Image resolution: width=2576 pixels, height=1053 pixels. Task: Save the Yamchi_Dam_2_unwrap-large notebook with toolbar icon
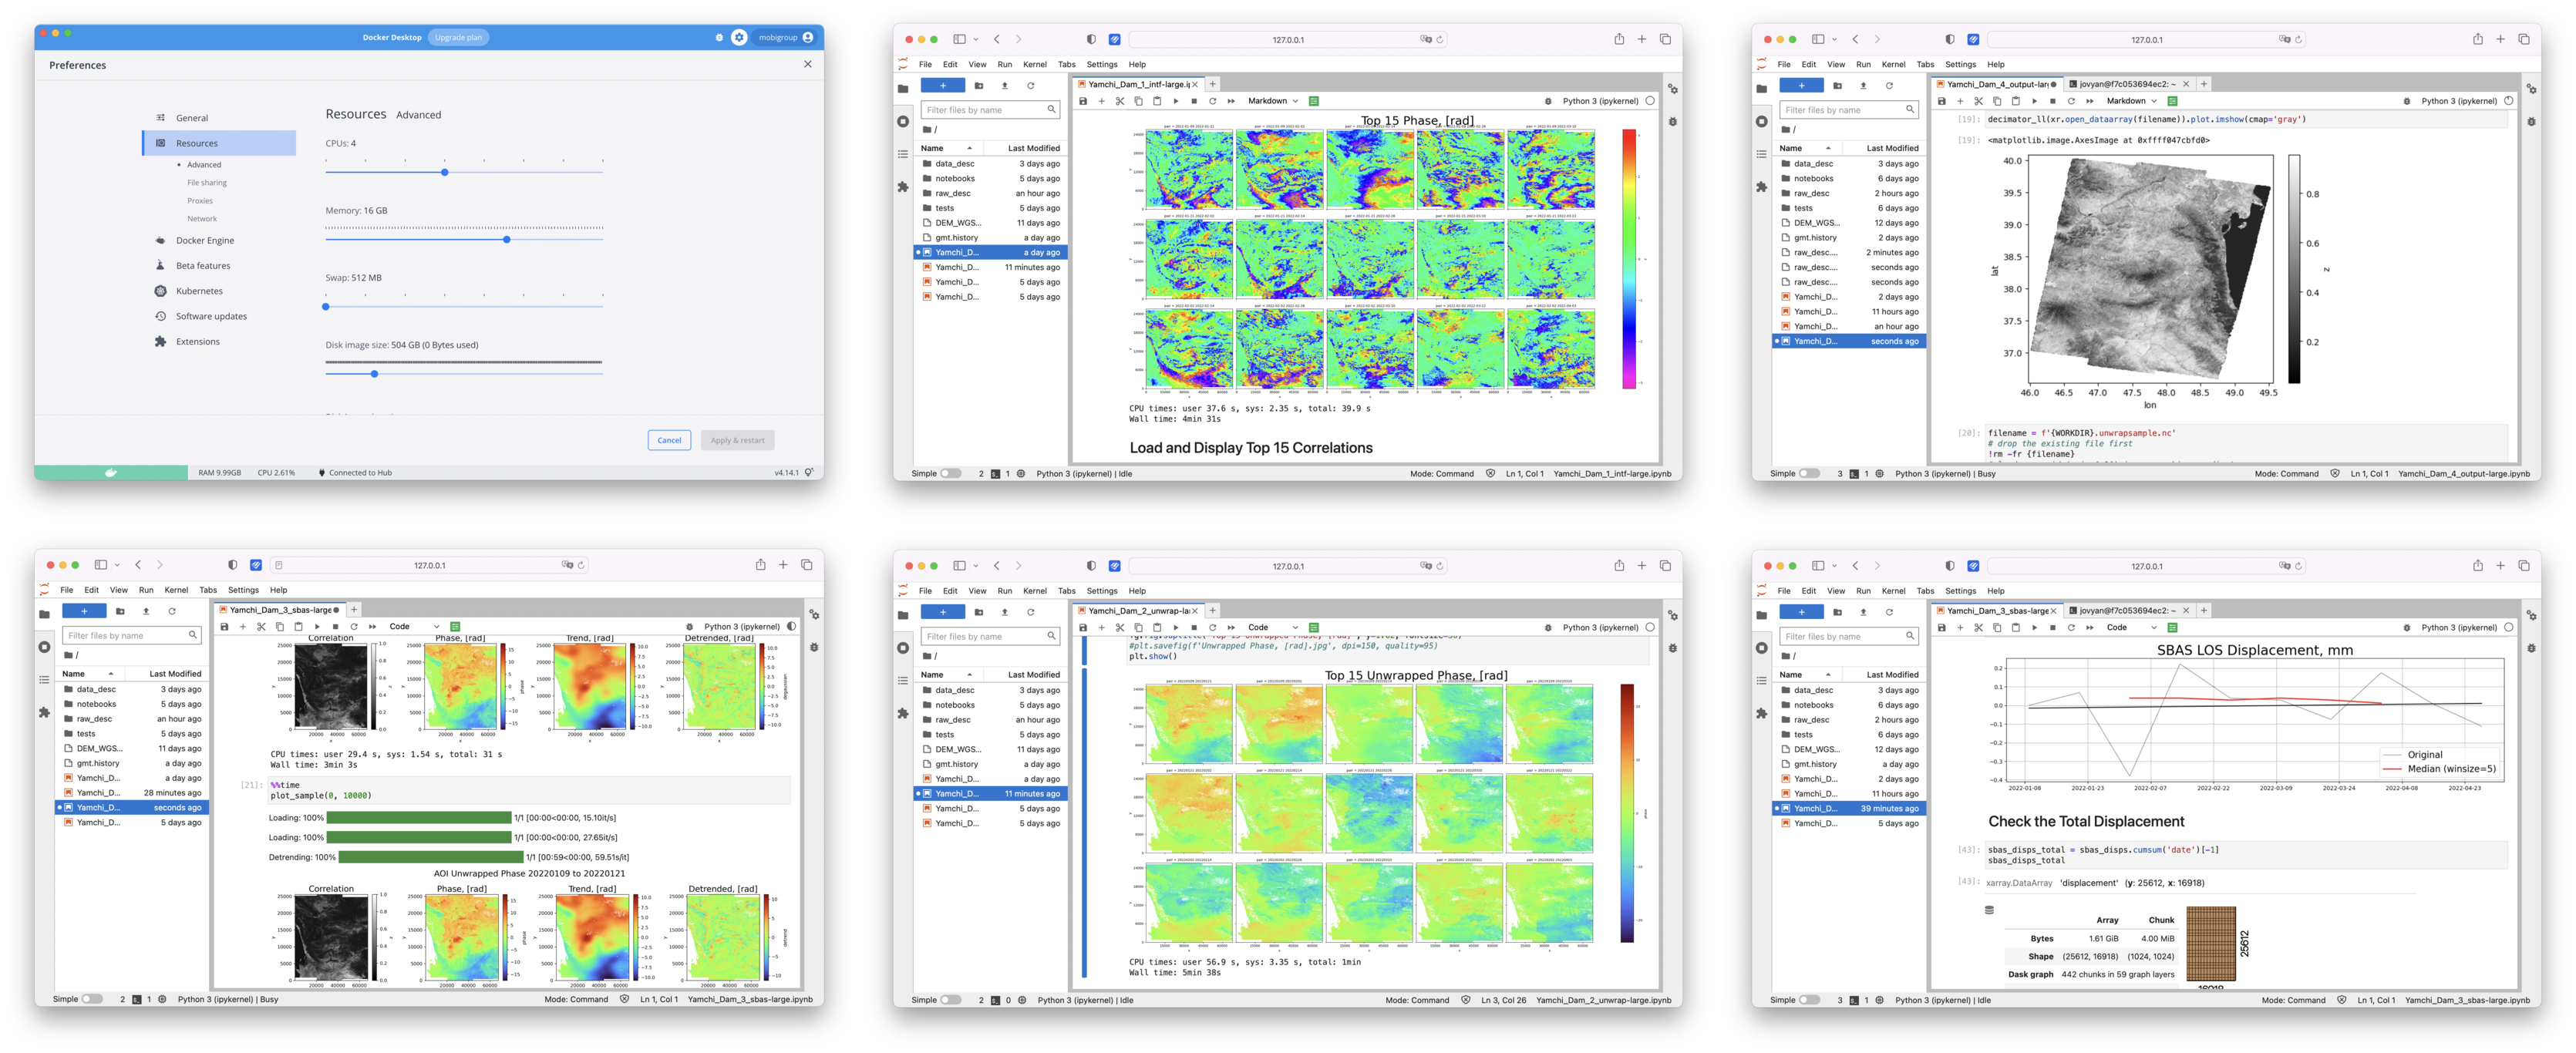(1082, 628)
